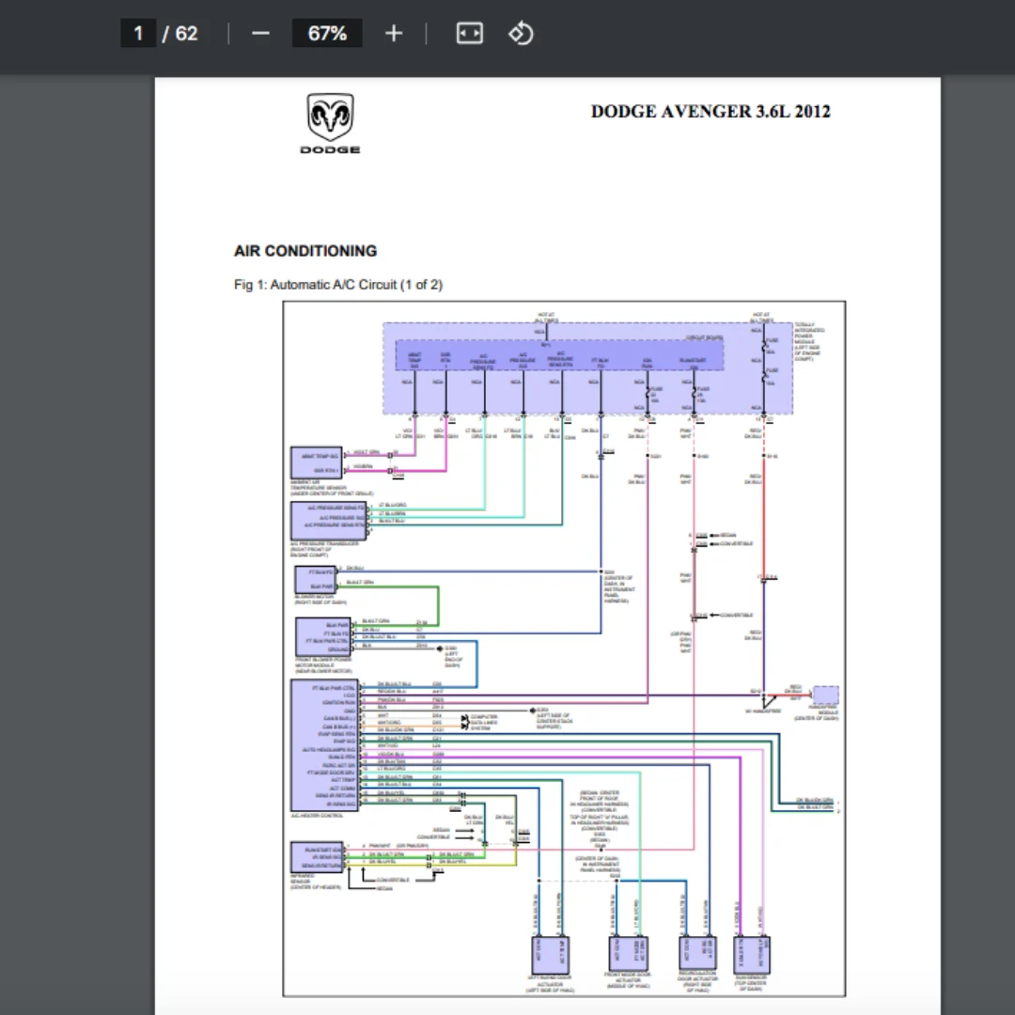The height and width of the screenshot is (1015, 1015).
Task: Click the Ambient Air Temperature Sensor box
Action: coord(317,463)
